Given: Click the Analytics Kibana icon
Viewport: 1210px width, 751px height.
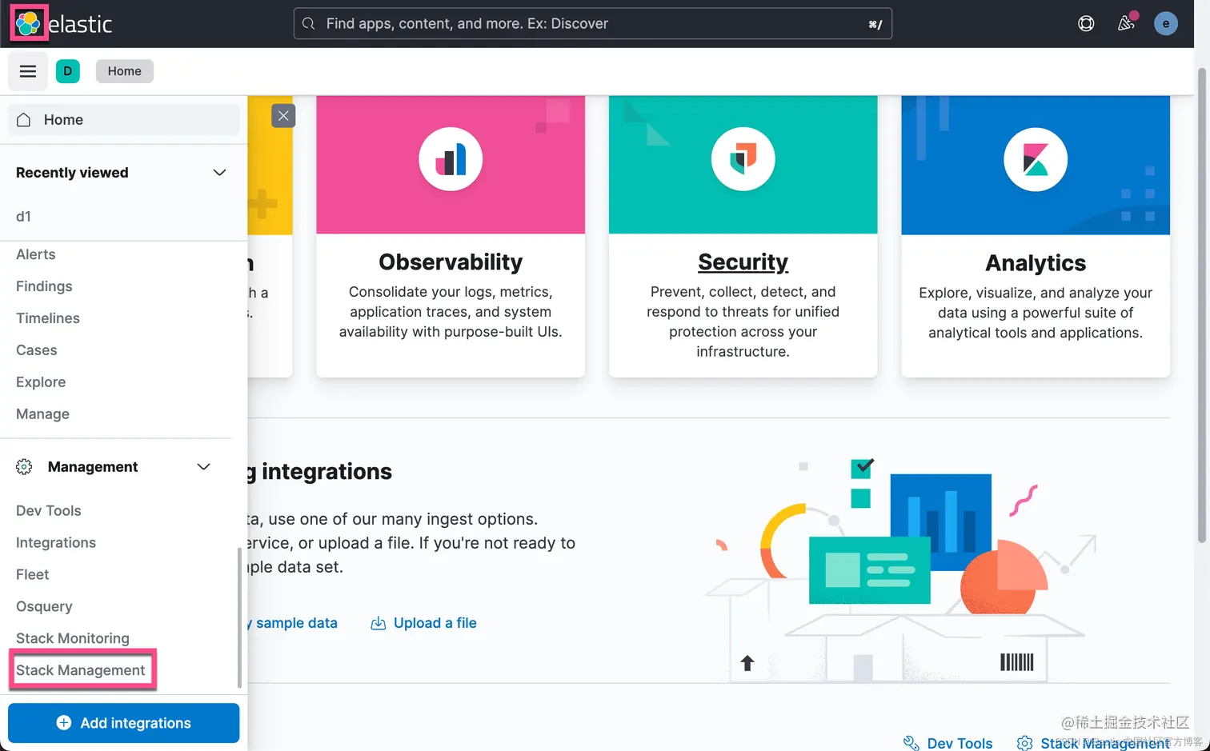Looking at the screenshot, I should pos(1036,159).
